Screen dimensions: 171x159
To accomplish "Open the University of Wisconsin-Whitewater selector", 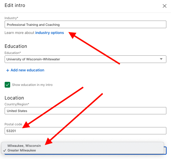I will point(85,59).
